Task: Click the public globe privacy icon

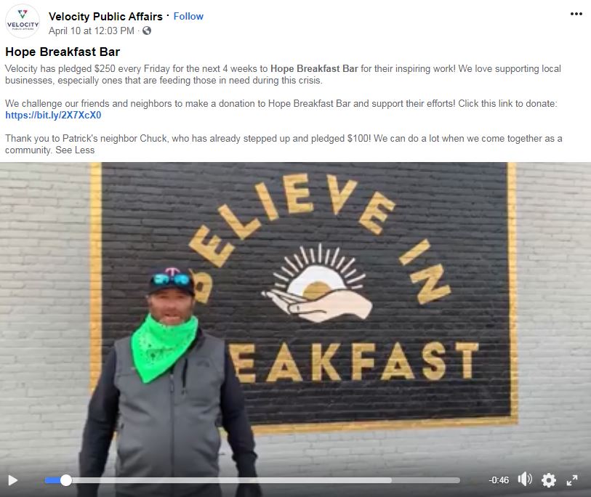Action: (x=147, y=31)
